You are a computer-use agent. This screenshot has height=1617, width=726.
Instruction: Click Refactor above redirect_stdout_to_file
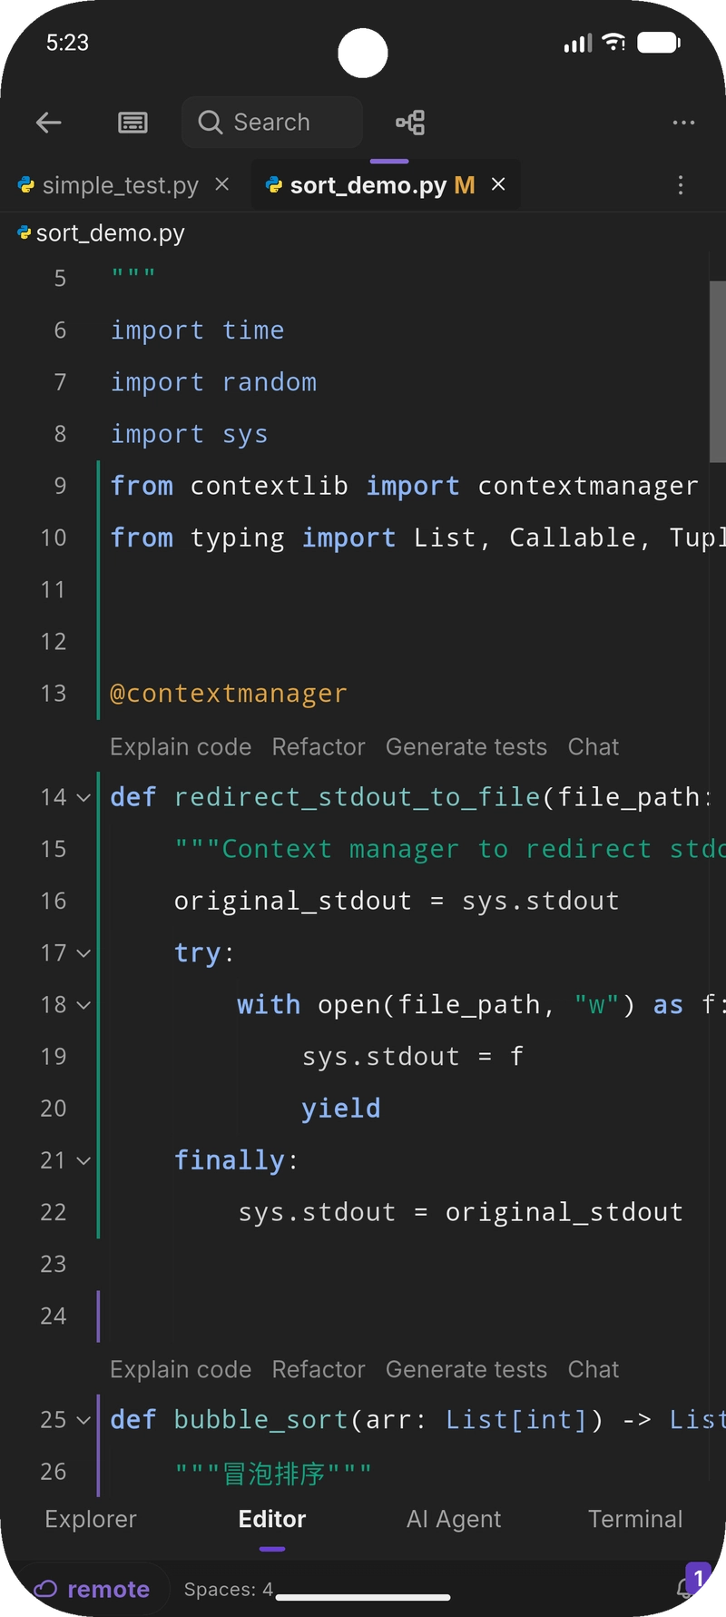pos(319,746)
